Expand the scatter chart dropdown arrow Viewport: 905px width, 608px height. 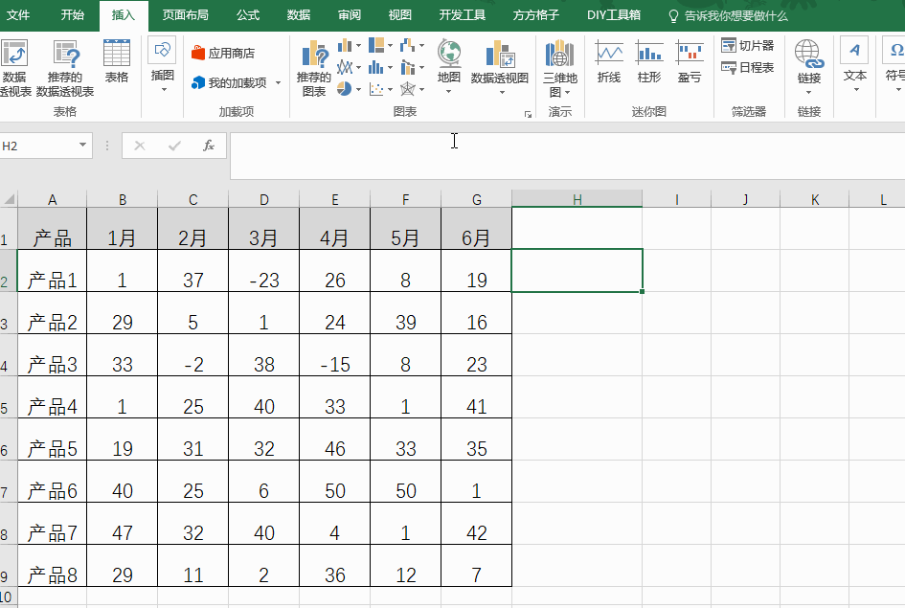pos(390,89)
